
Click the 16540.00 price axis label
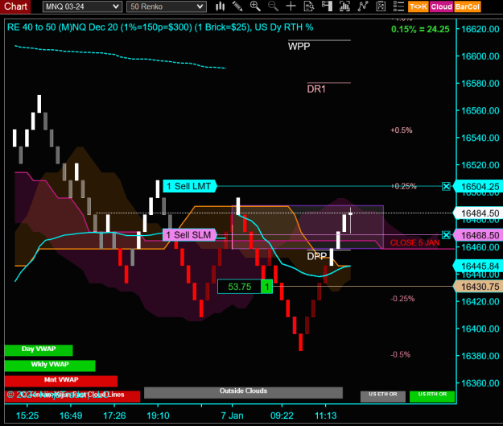[480, 138]
